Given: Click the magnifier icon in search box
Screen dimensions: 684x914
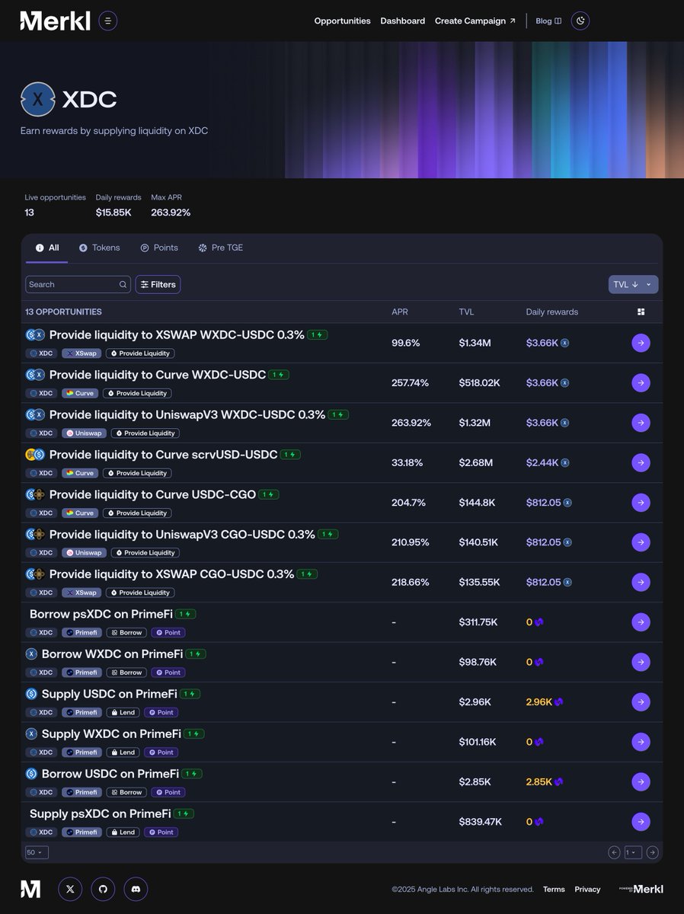Looking at the screenshot, I should point(123,284).
